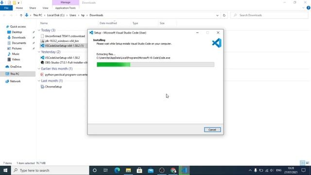
Task: Show hidden system tray icons
Action: click(250, 170)
